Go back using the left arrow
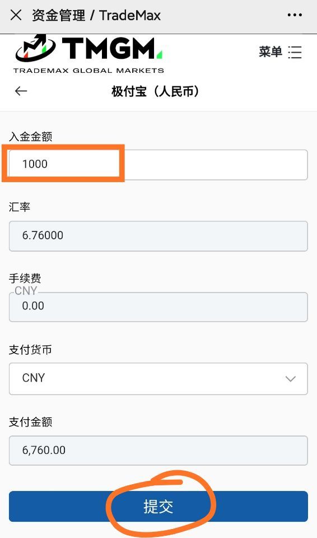 click(x=21, y=91)
